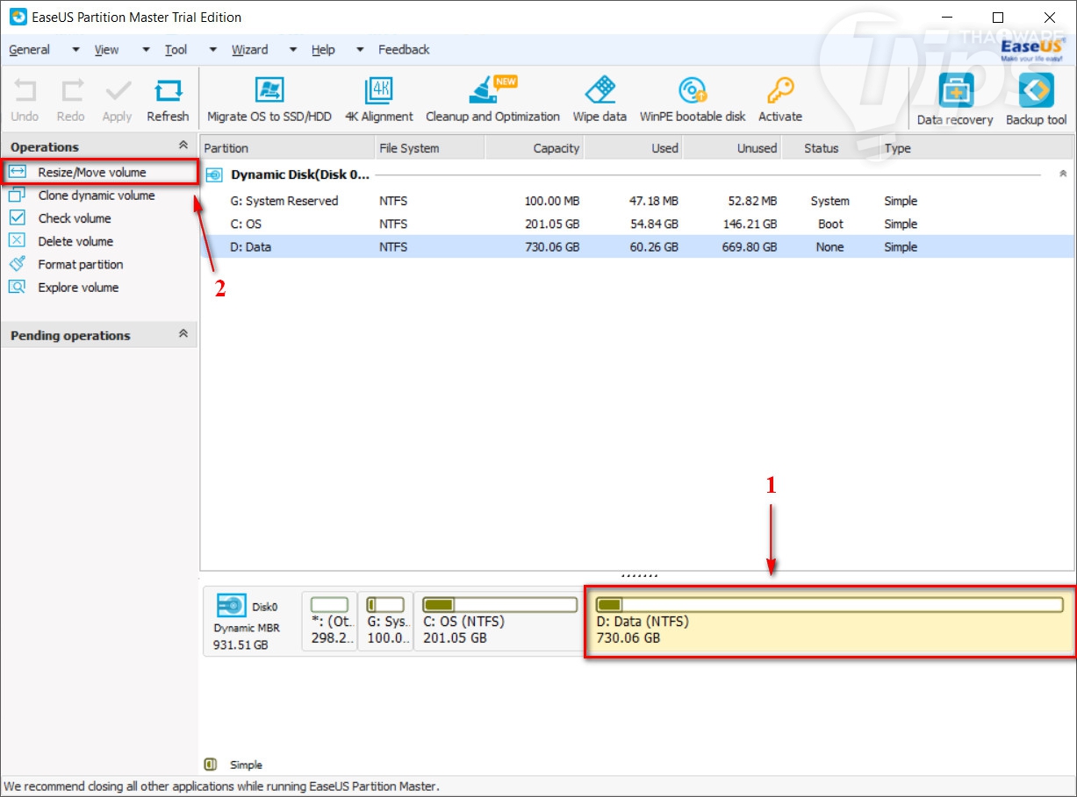The width and height of the screenshot is (1077, 797).
Task: Click the Redo toolbar icon
Action: point(70,91)
